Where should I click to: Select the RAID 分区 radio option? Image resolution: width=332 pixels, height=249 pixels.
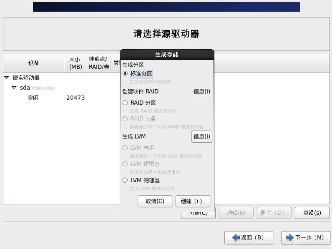click(x=125, y=103)
